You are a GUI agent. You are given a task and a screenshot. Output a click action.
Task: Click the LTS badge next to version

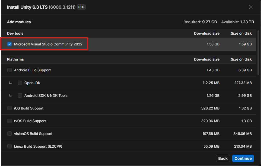81,7
